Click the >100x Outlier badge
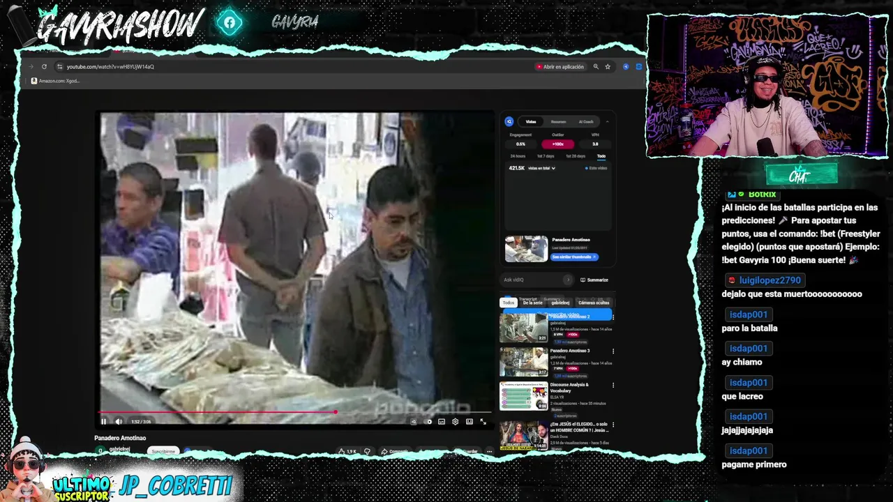The image size is (893, 502). pyautogui.click(x=558, y=144)
